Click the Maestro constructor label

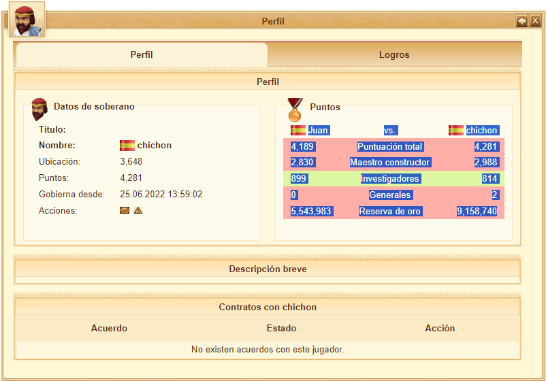pos(390,162)
